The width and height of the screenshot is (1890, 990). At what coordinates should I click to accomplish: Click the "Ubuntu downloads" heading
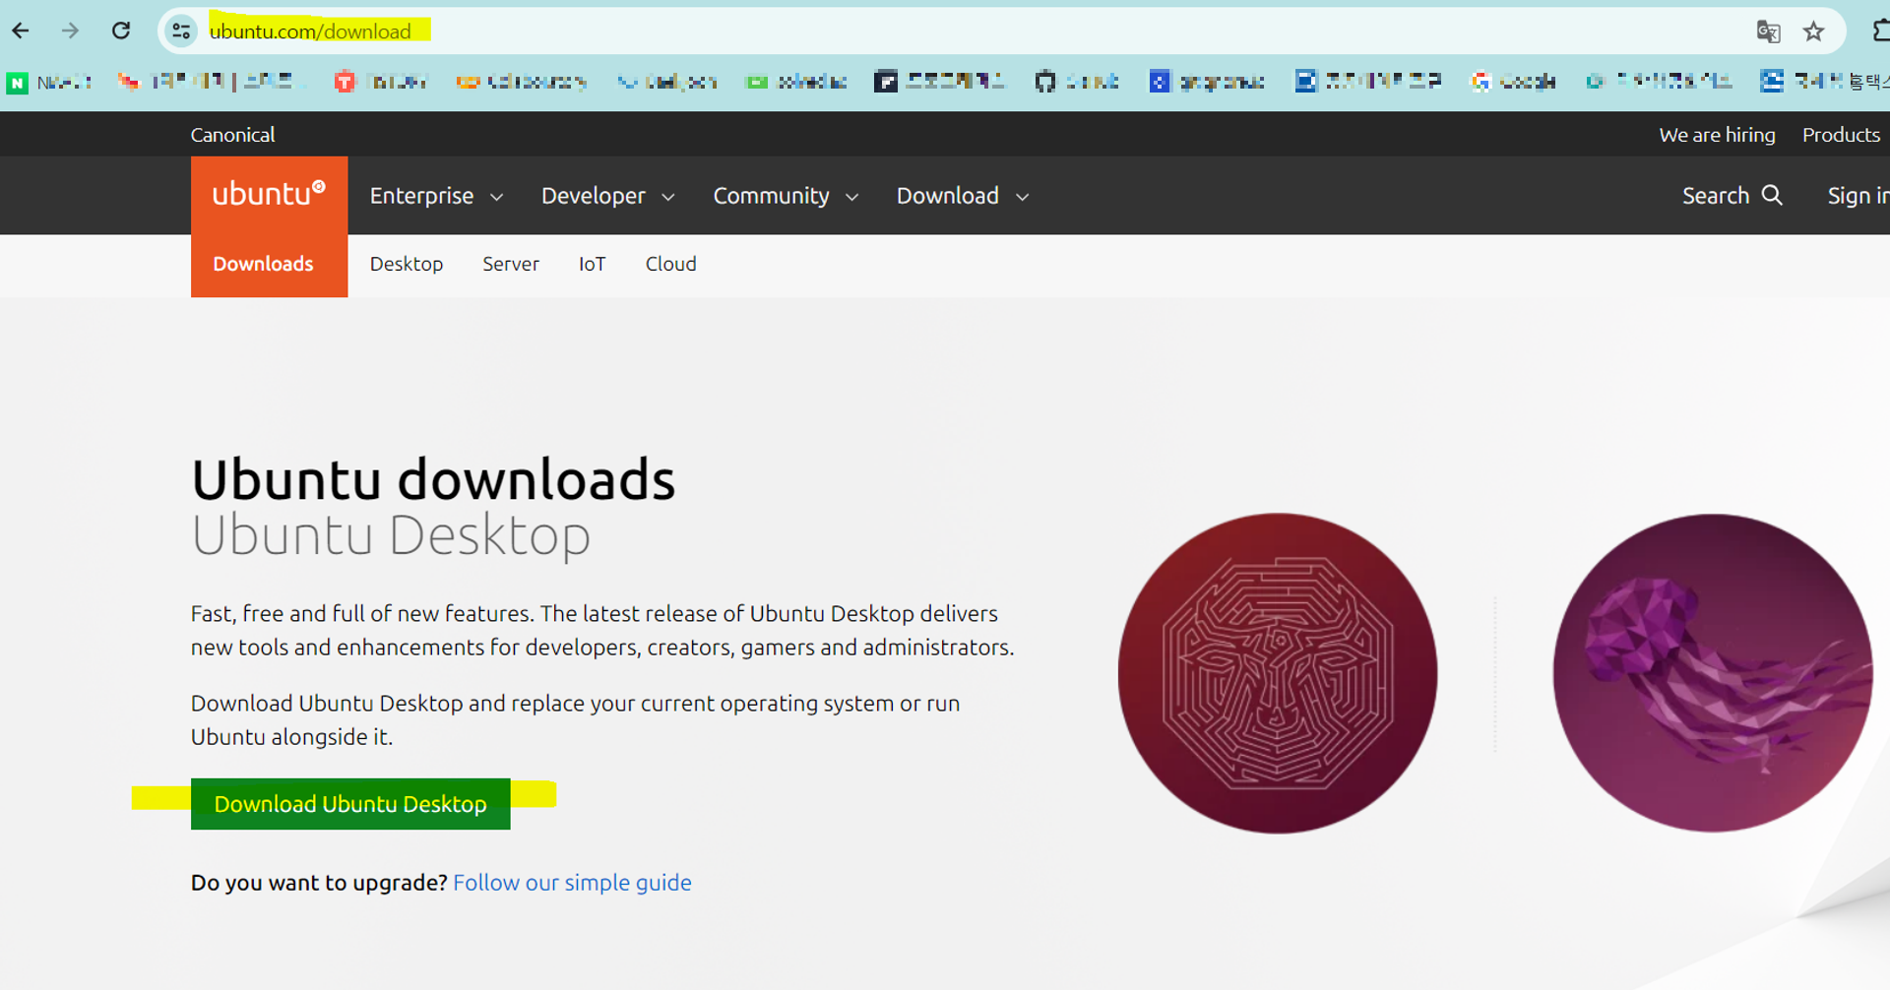click(x=433, y=479)
